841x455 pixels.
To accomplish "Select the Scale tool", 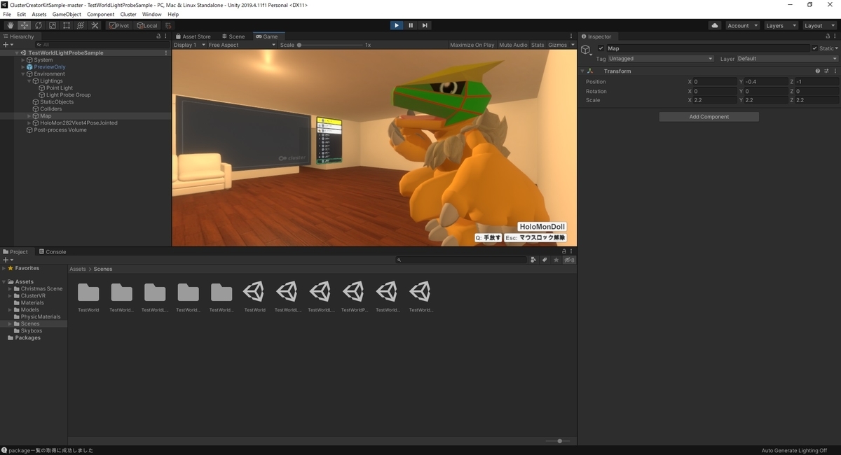I will [x=53, y=25].
